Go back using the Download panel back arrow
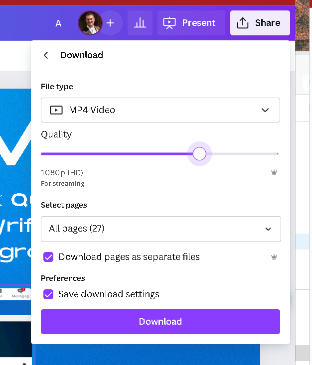The image size is (312, 365). point(46,55)
